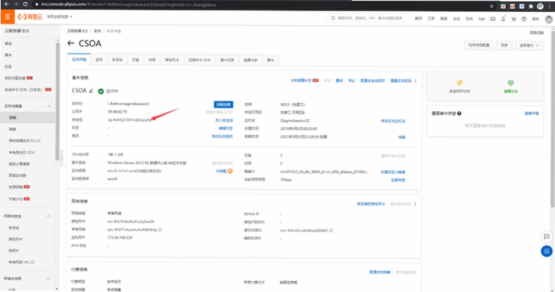Click the view details link in events panel
Viewport: 555px width, 292px height.
(x=531, y=113)
